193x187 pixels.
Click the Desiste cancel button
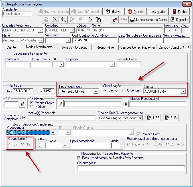[135, 12]
